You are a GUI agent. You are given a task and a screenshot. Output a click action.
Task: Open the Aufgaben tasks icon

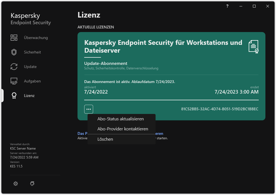(14, 81)
